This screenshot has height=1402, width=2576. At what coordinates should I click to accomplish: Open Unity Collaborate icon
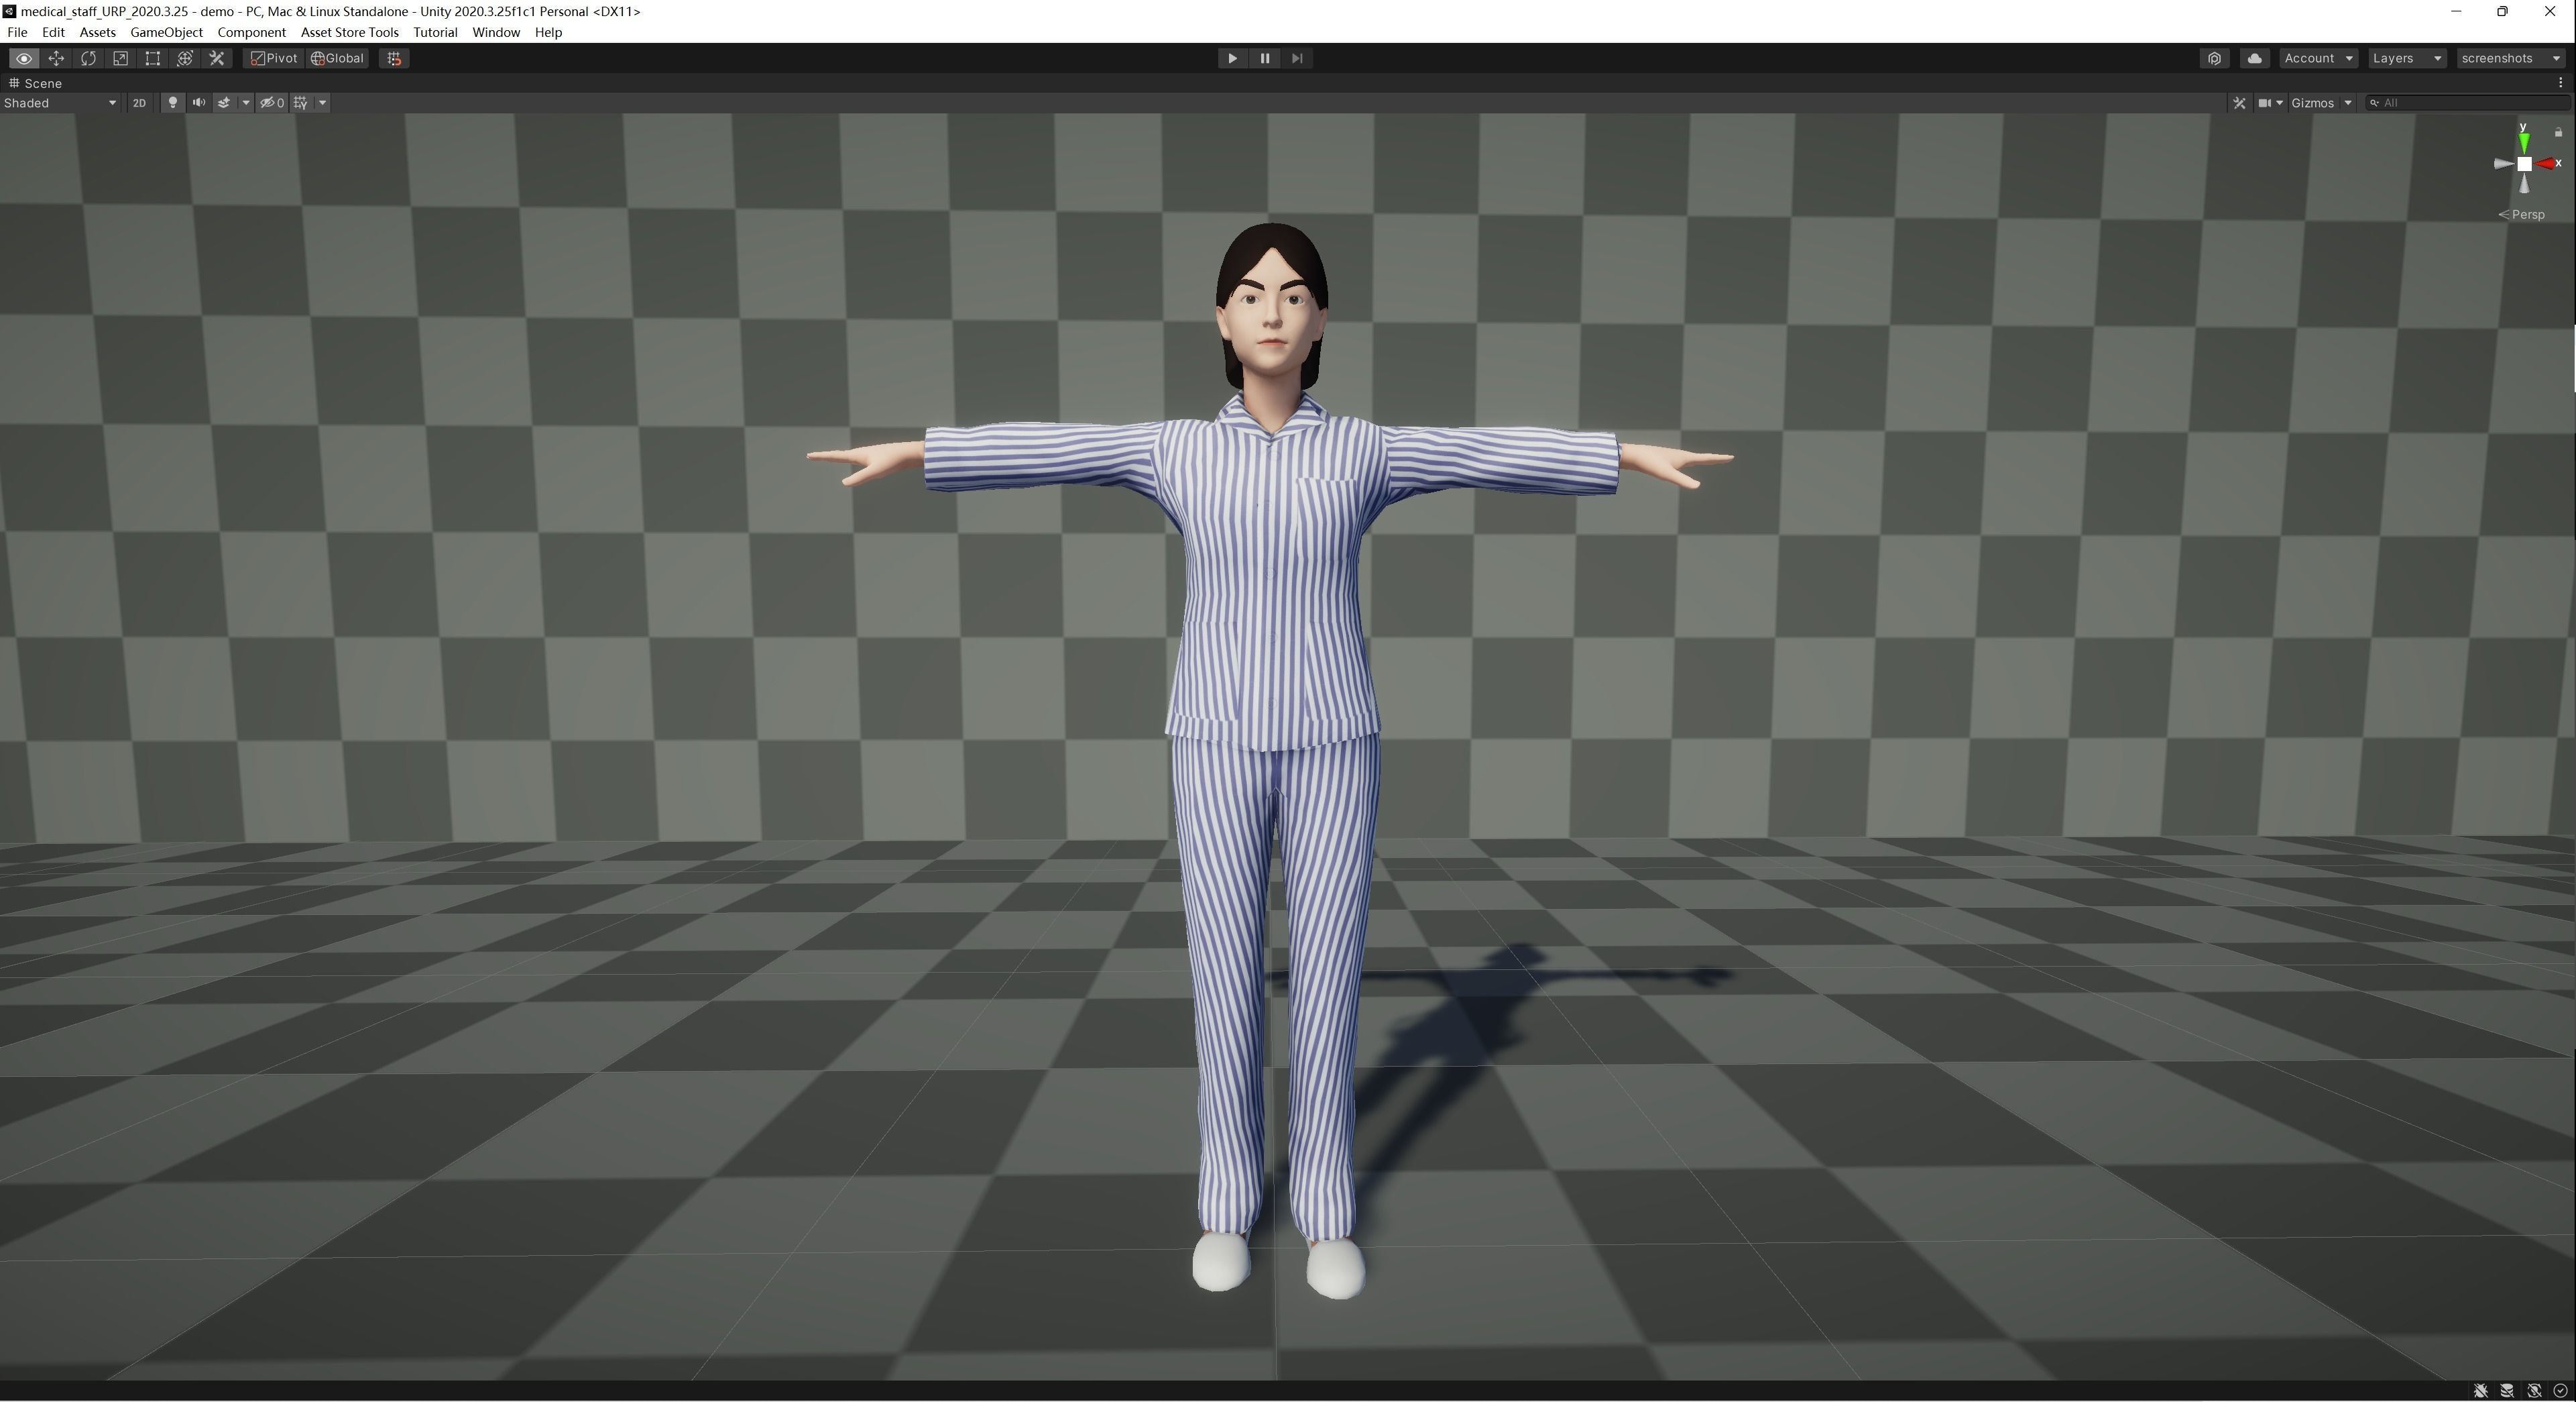(2214, 58)
